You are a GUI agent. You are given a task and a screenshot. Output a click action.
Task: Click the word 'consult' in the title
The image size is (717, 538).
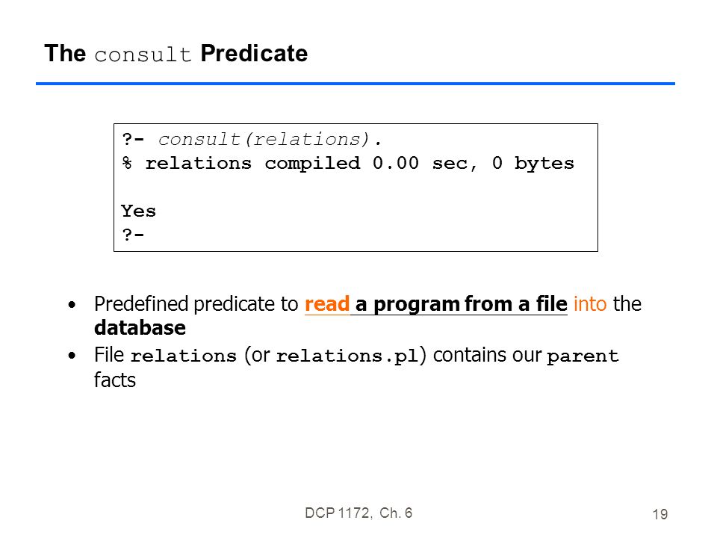[143, 55]
